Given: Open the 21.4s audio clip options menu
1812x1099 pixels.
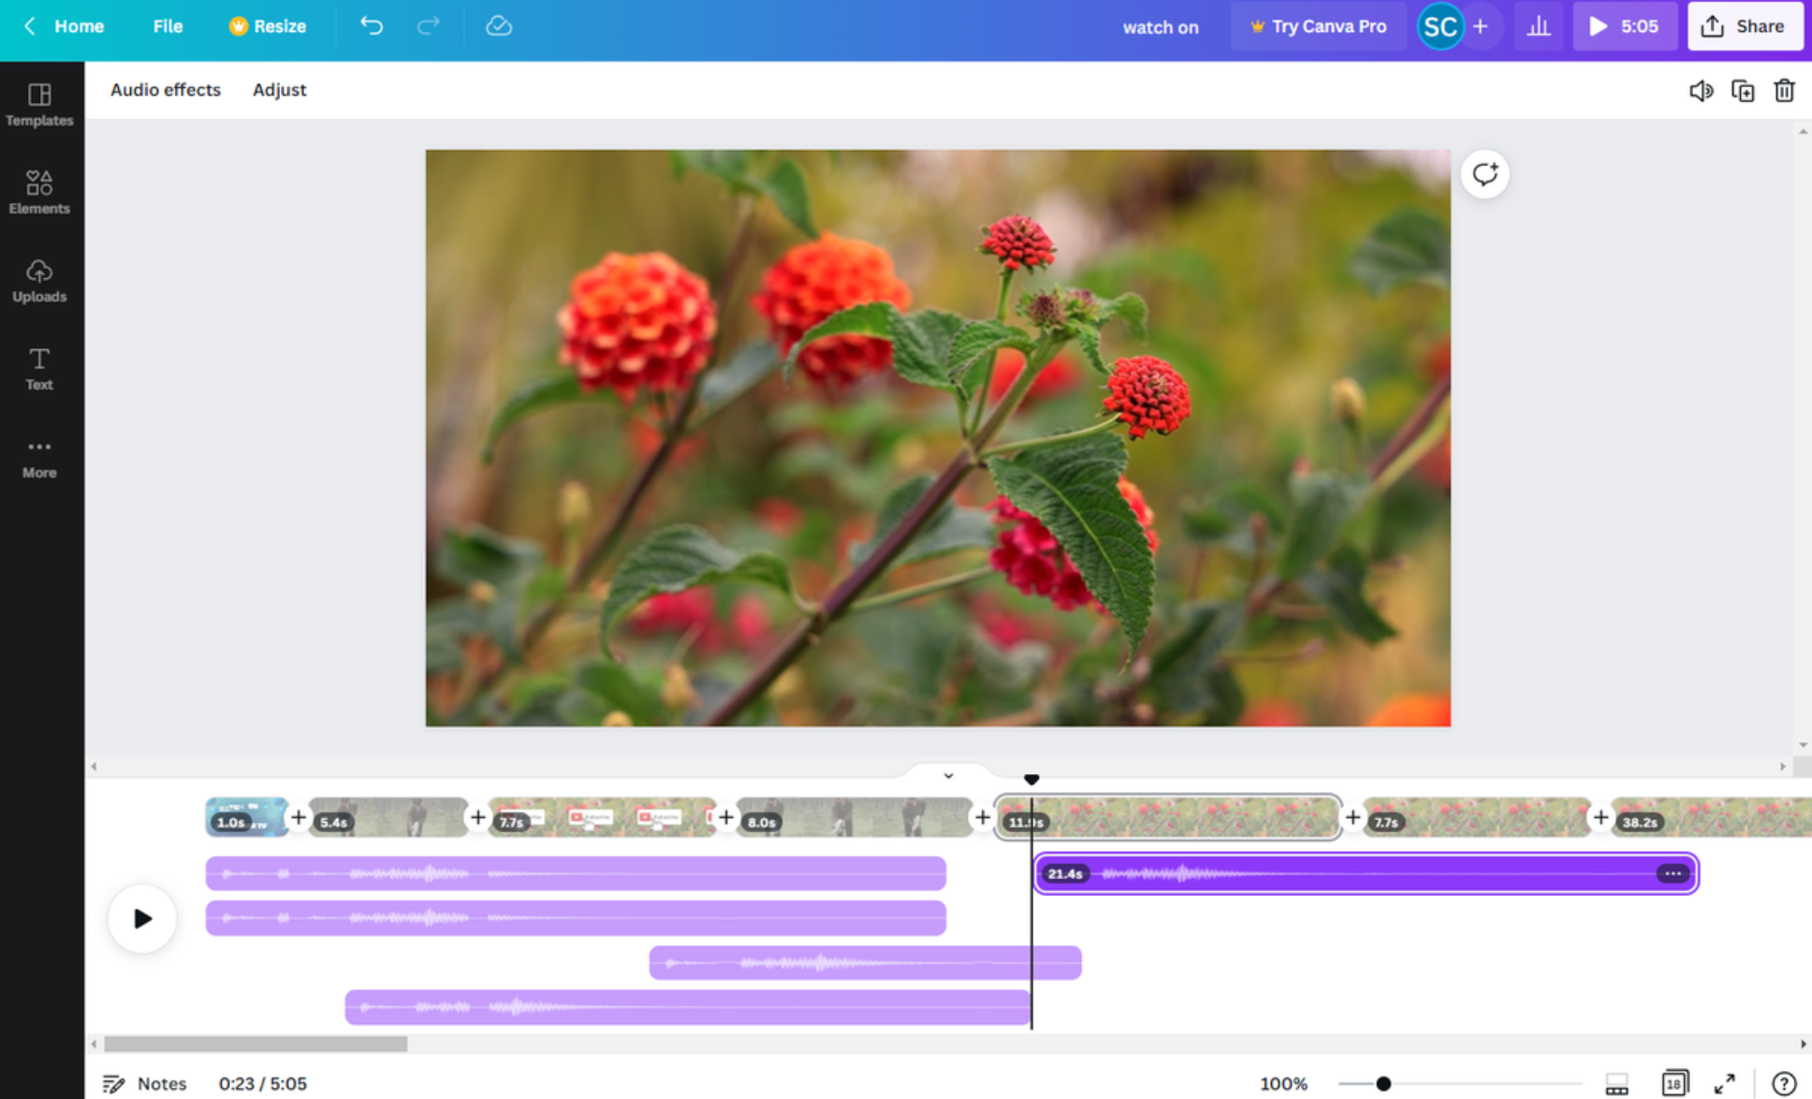Looking at the screenshot, I should (1673, 873).
